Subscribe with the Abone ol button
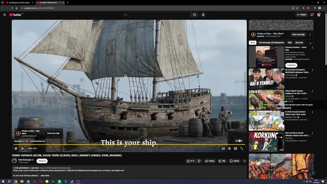This screenshot has height=184, width=327. [42, 161]
